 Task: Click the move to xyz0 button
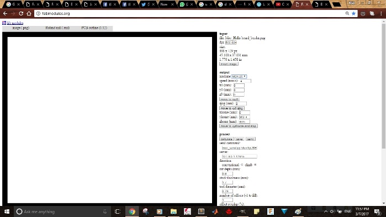(229, 99)
